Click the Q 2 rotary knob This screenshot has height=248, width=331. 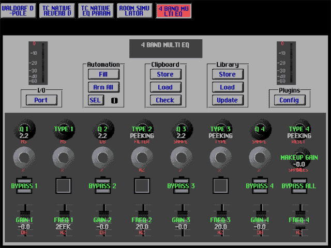coord(103,130)
